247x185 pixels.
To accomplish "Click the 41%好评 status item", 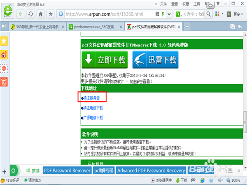I will pyautogui.click(x=10, y=180).
